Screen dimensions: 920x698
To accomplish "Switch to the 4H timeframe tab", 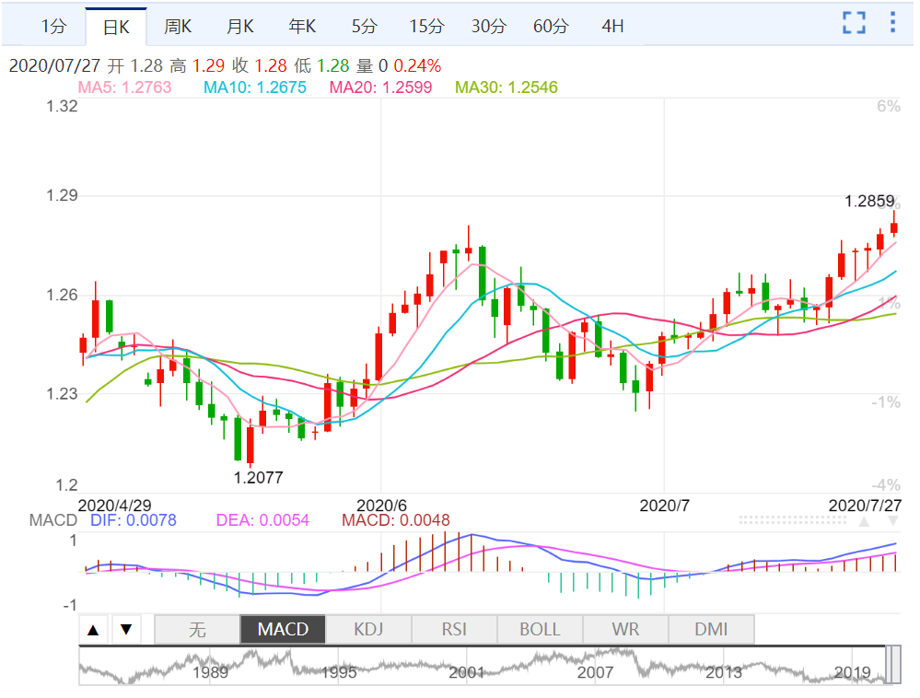I will pyautogui.click(x=612, y=27).
